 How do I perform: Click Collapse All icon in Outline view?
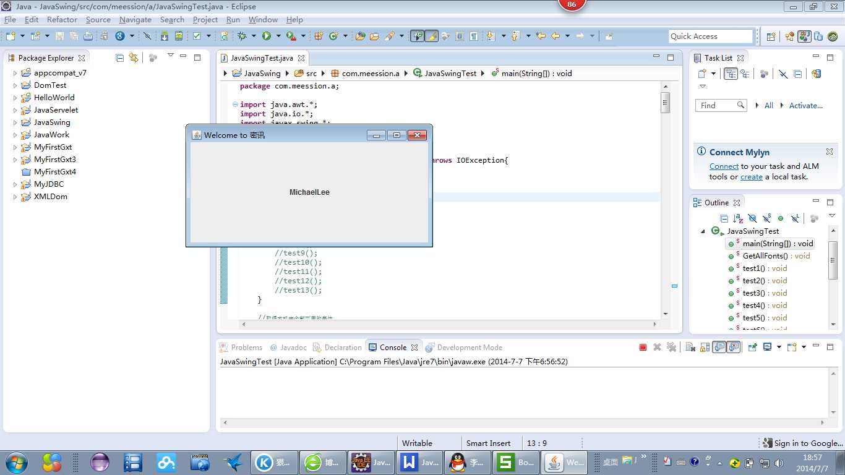[724, 218]
